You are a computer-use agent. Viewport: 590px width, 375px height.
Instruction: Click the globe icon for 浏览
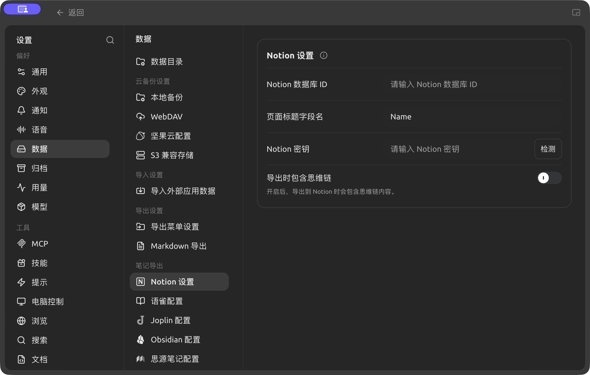coord(21,321)
